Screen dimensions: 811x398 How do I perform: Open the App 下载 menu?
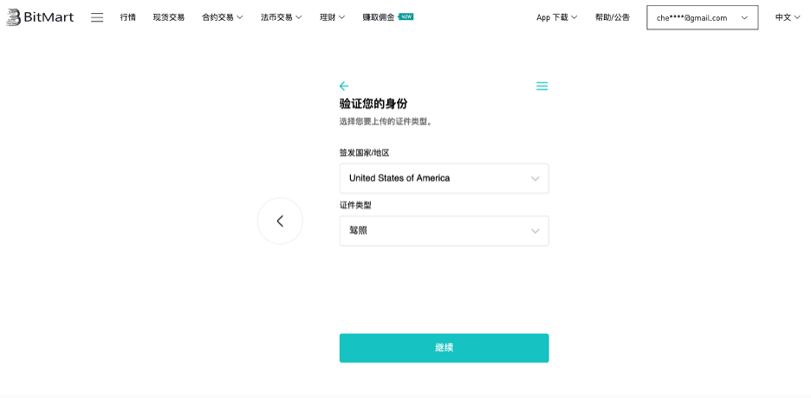[557, 17]
